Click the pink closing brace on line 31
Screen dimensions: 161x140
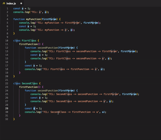(20, 116)
